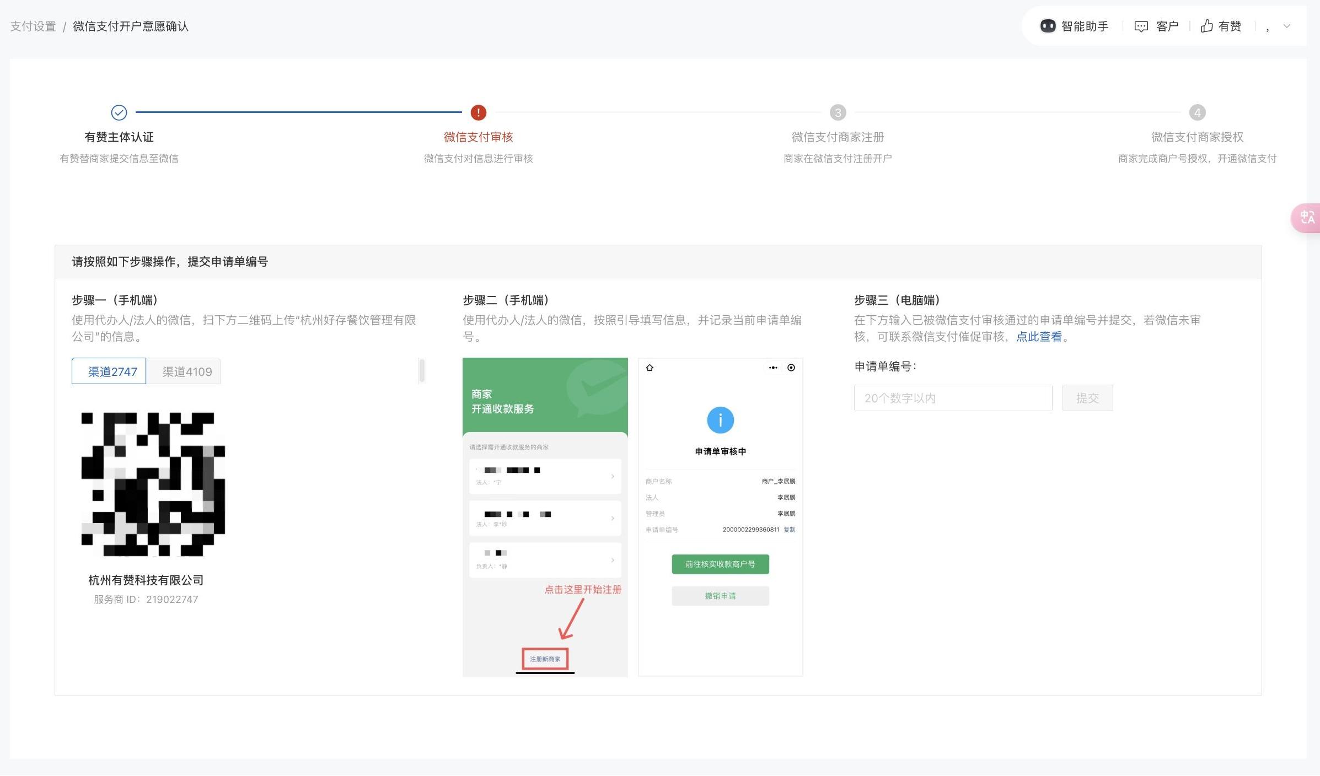1320x776 pixels.
Task: Click the 智能助手 robot assistant icon
Action: [x=1048, y=26]
